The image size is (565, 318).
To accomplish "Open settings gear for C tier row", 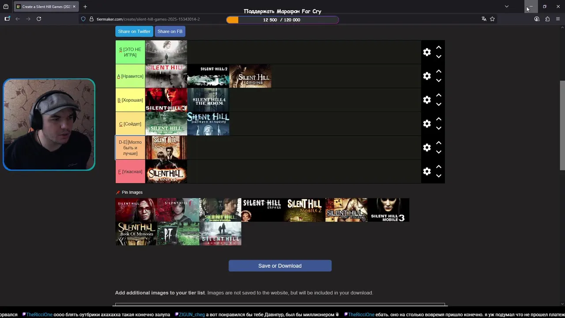I will pyautogui.click(x=427, y=124).
